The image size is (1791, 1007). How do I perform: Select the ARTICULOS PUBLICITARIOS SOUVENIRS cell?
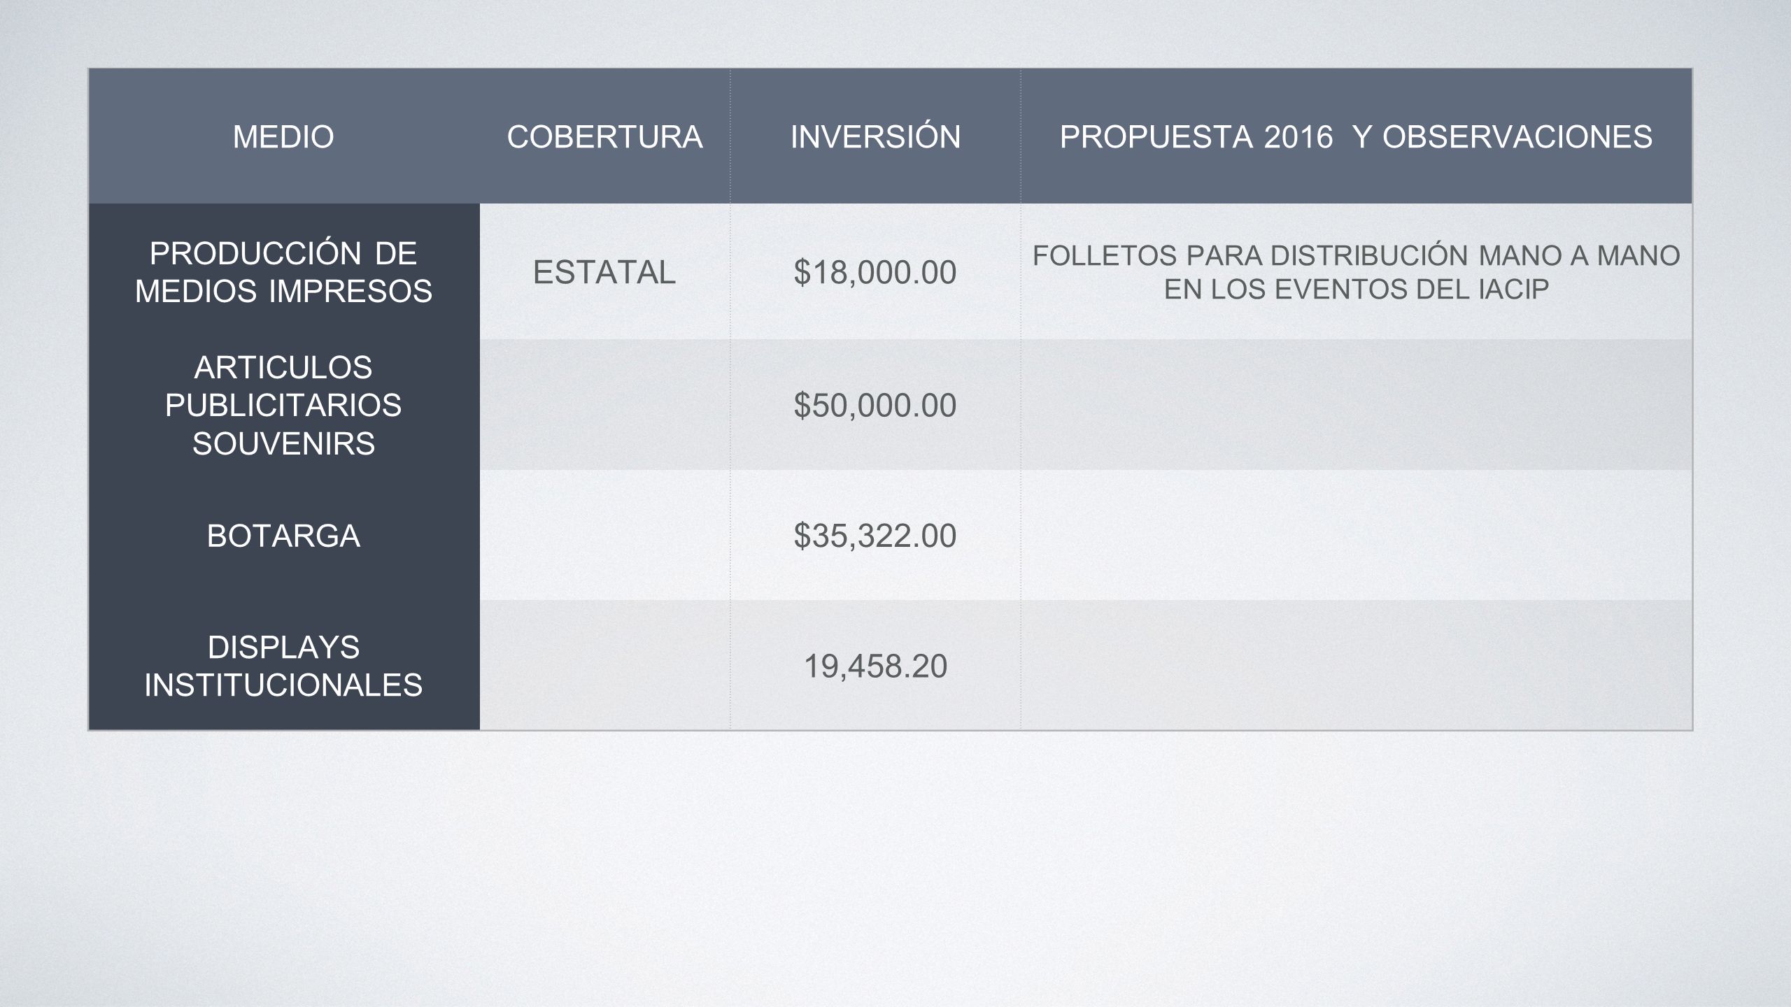tap(284, 405)
